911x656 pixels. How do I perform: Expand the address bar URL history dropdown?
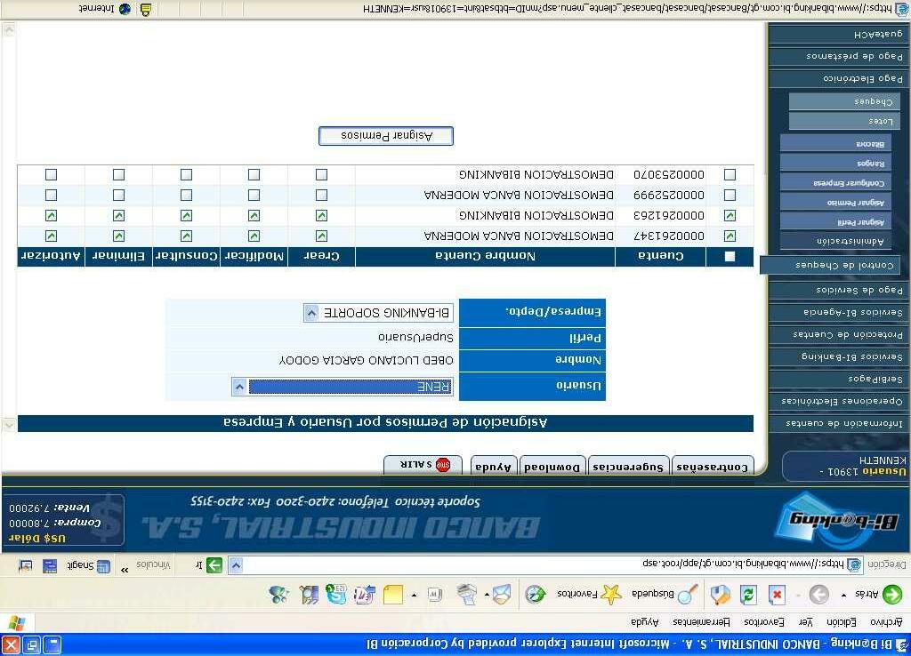coord(235,564)
